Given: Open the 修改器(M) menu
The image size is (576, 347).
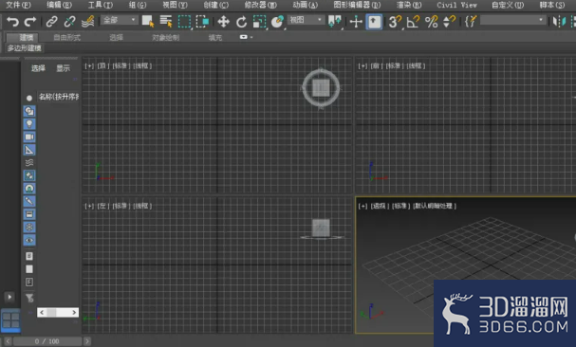Looking at the screenshot, I should tap(260, 5).
